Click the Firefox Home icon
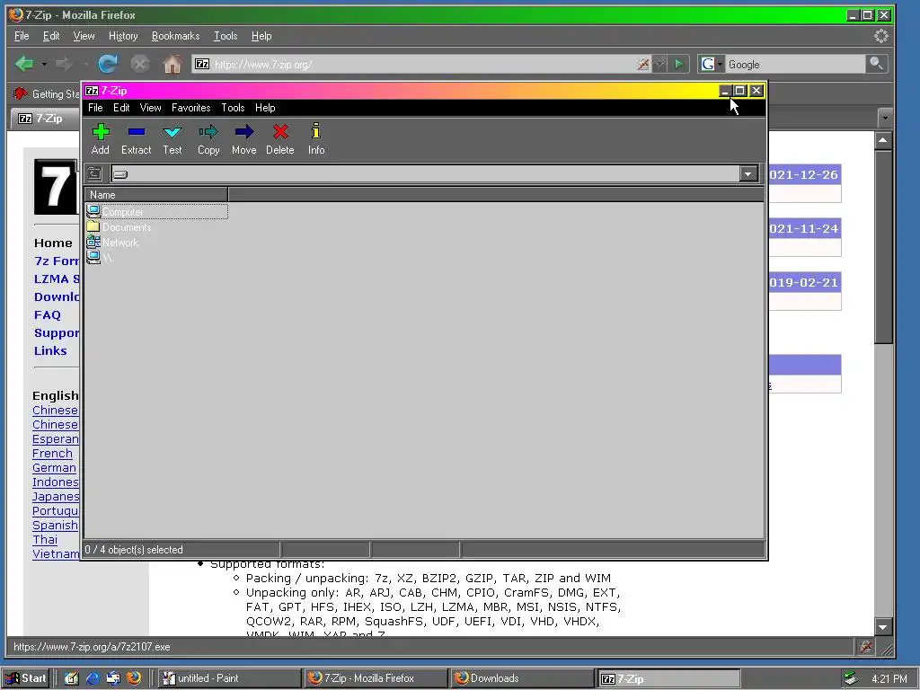920x690 pixels. 172,64
